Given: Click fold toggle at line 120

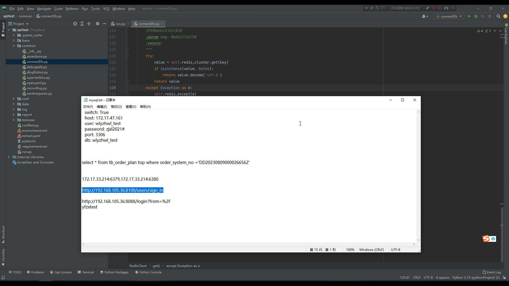Looking at the screenshot, I should [x=127, y=56].
